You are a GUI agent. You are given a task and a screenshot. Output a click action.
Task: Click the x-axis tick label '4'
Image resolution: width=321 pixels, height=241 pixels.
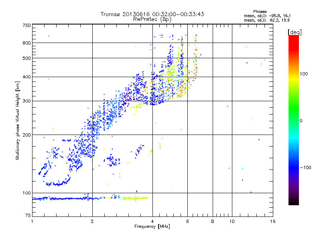(152, 221)
